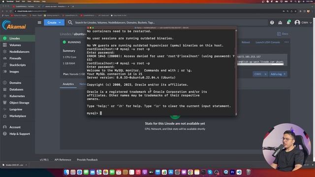Open Premiere Pro in the Dock

pos(232,172)
